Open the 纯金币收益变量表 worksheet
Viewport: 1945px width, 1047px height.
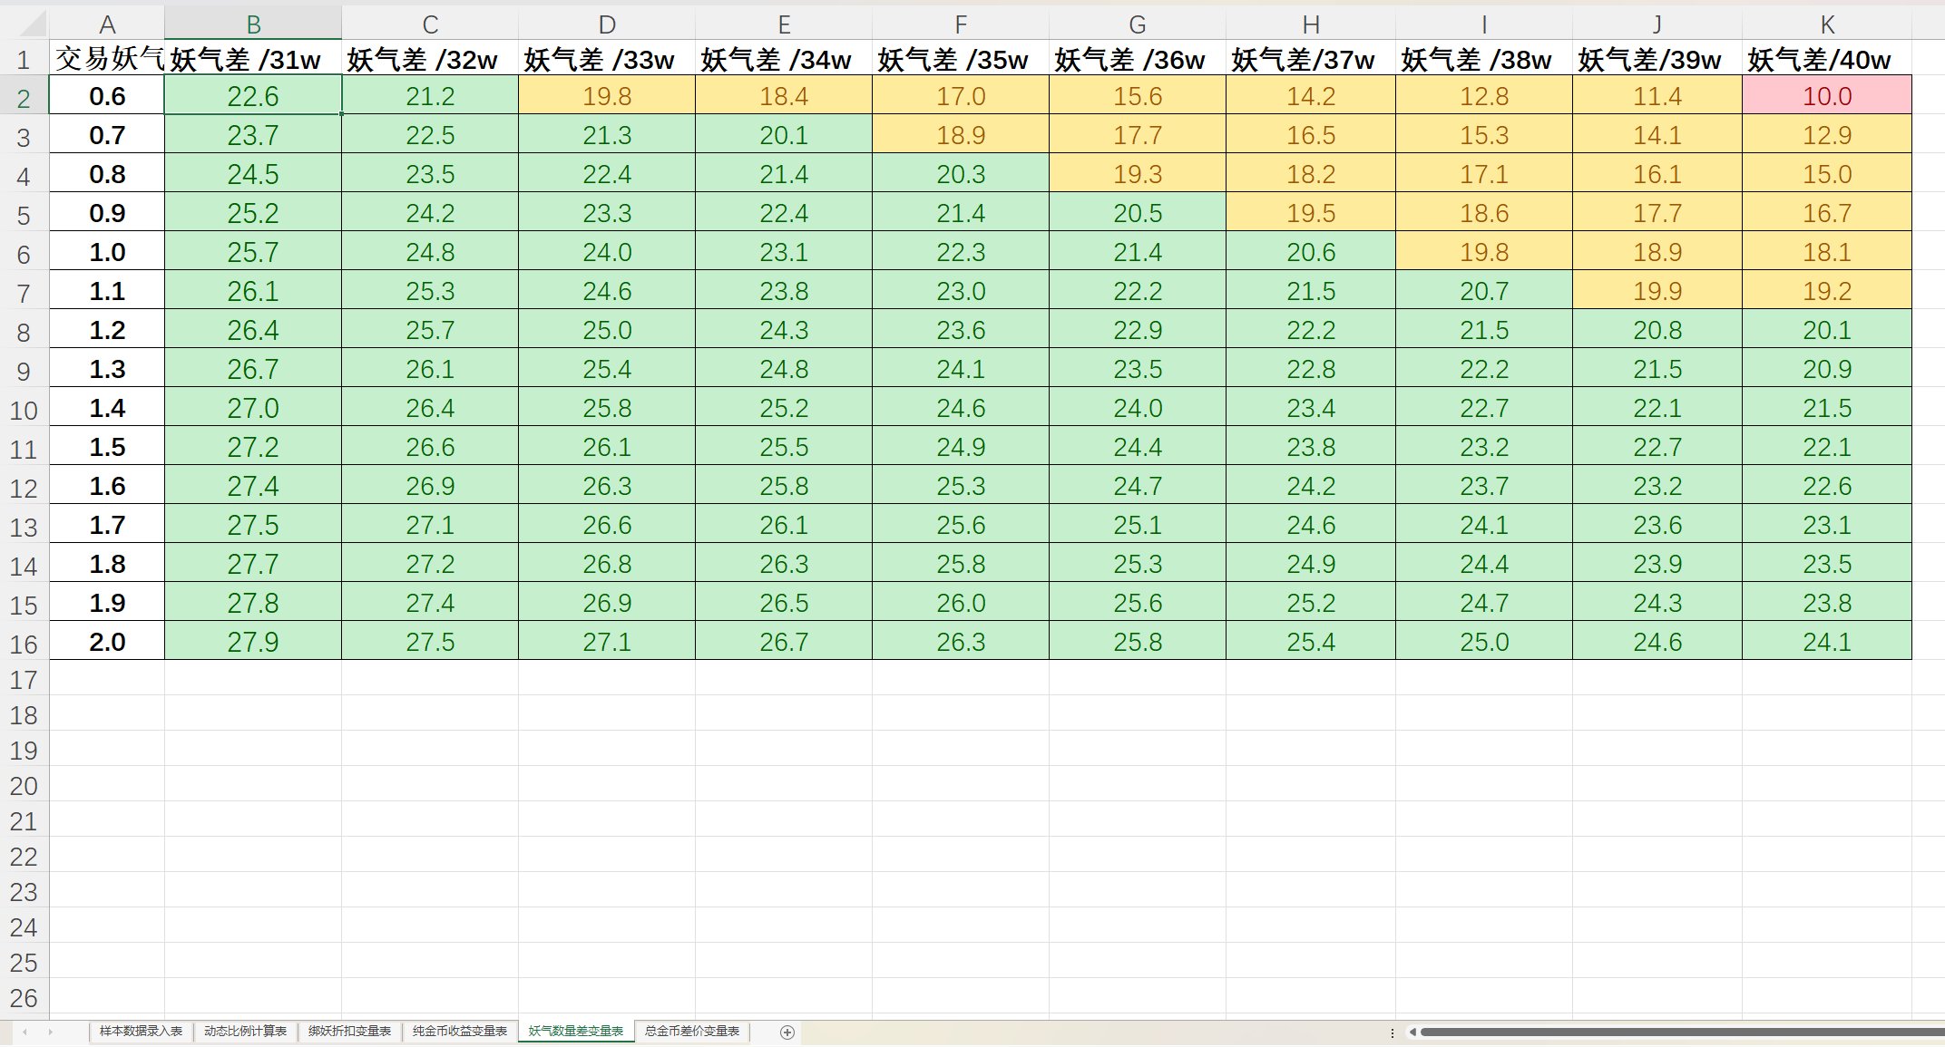459,1032
